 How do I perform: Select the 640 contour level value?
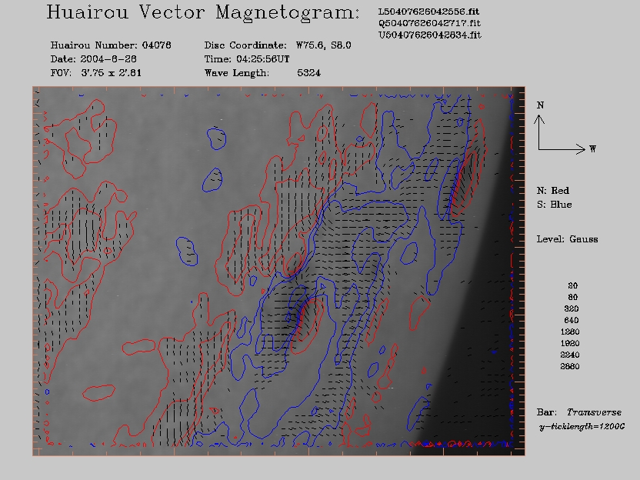click(x=571, y=320)
